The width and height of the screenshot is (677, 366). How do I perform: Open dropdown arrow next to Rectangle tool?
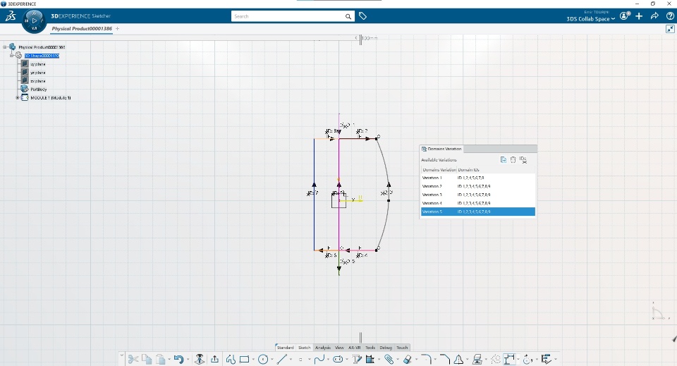click(253, 359)
